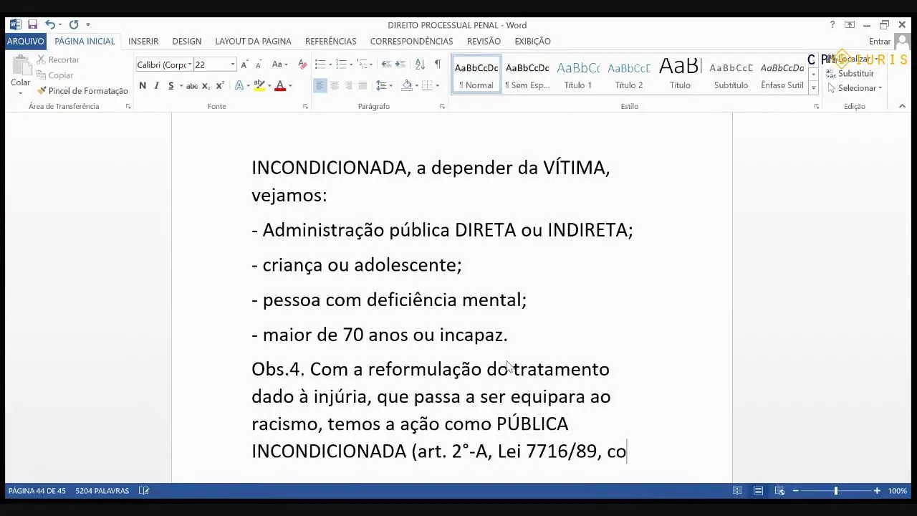
Task: Toggle show paragraph marks ¶
Action: tap(438, 64)
